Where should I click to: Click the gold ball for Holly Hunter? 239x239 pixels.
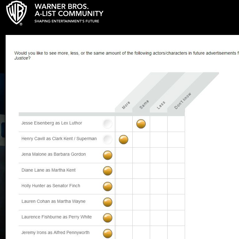point(108,186)
